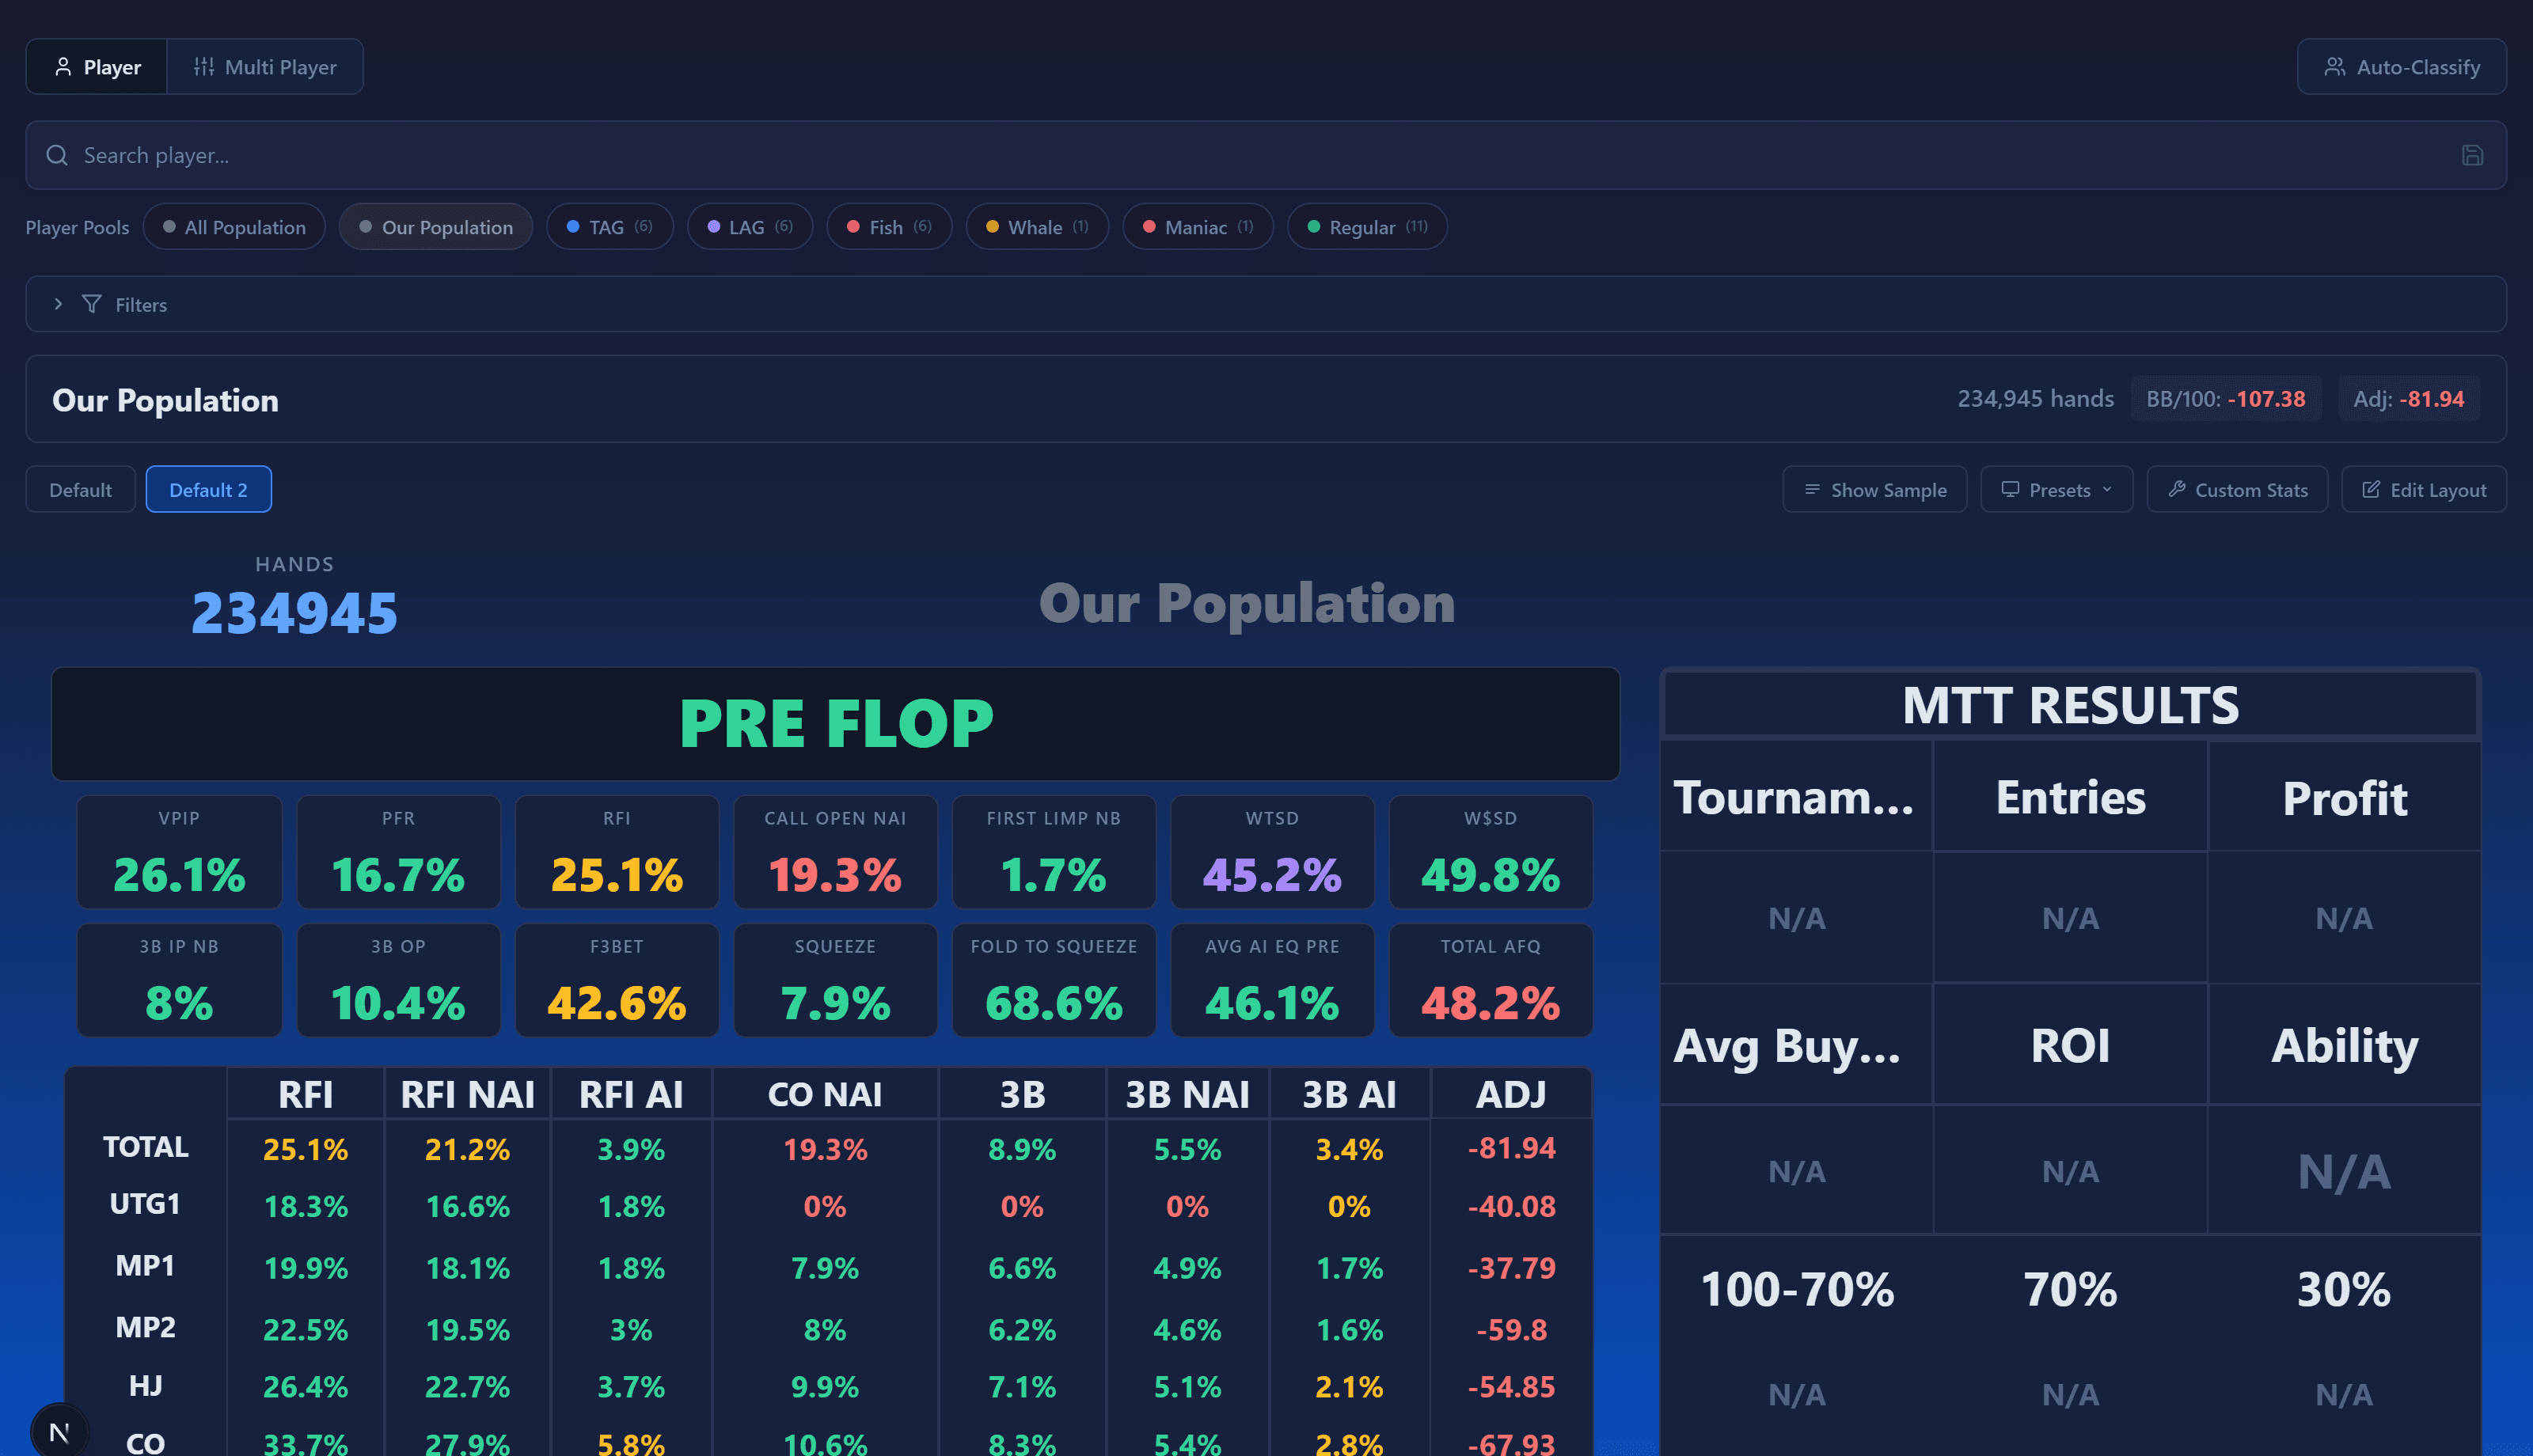Select the Default 2 layout tab
Image resolution: width=2533 pixels, height=1456 pixels.
coord(208,489)
